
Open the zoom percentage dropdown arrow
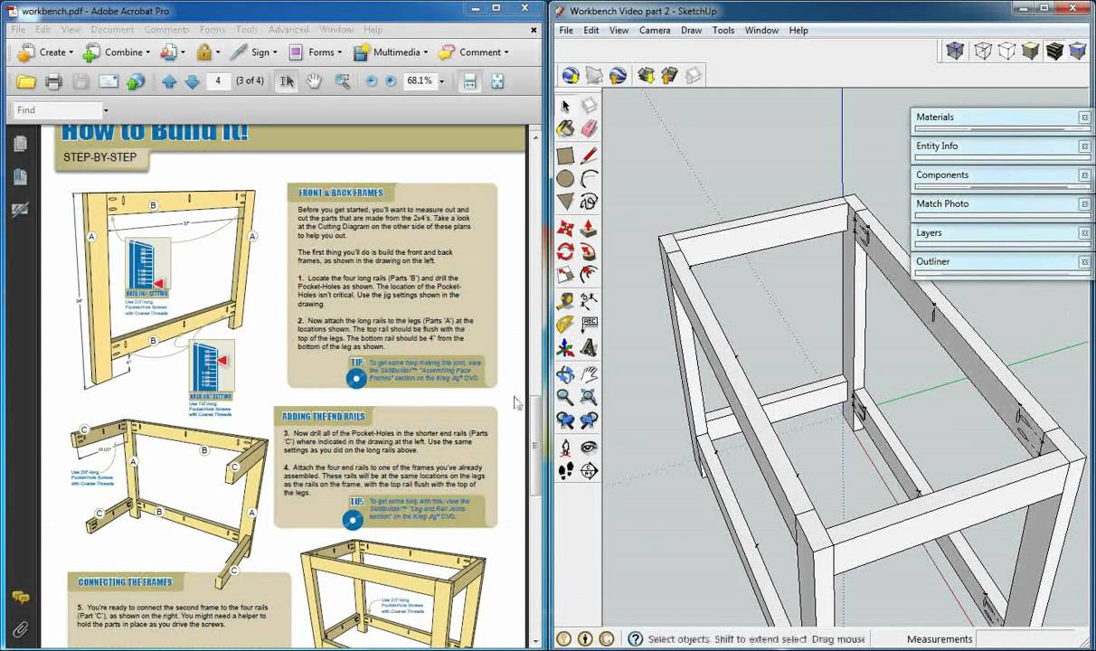(441, 81)
